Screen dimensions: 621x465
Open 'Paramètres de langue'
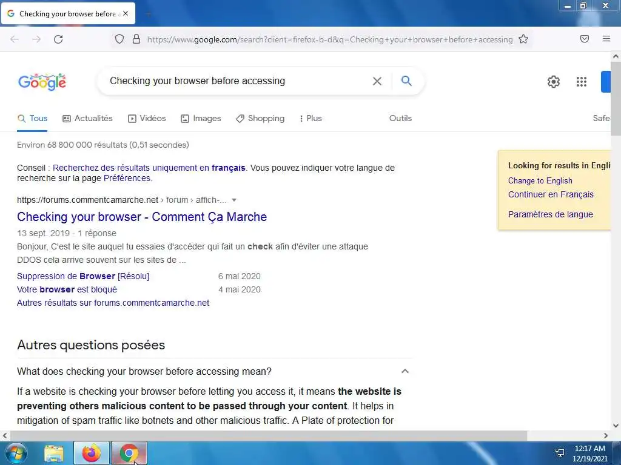(551, 214)
